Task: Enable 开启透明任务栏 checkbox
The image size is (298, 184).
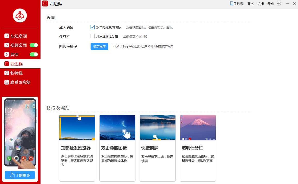Action: click(93, 36)
